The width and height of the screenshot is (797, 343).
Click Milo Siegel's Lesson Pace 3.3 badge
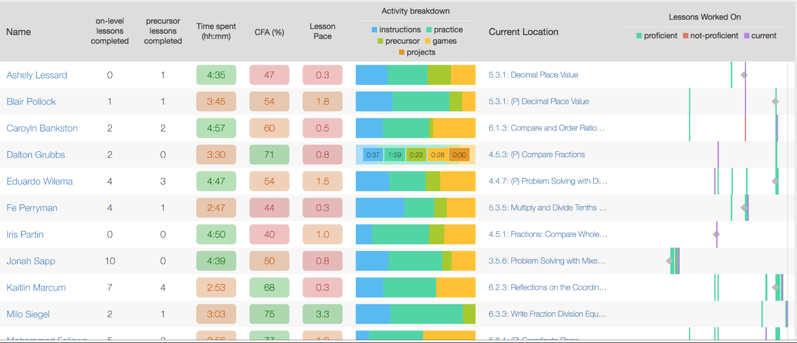coord(322,315)
